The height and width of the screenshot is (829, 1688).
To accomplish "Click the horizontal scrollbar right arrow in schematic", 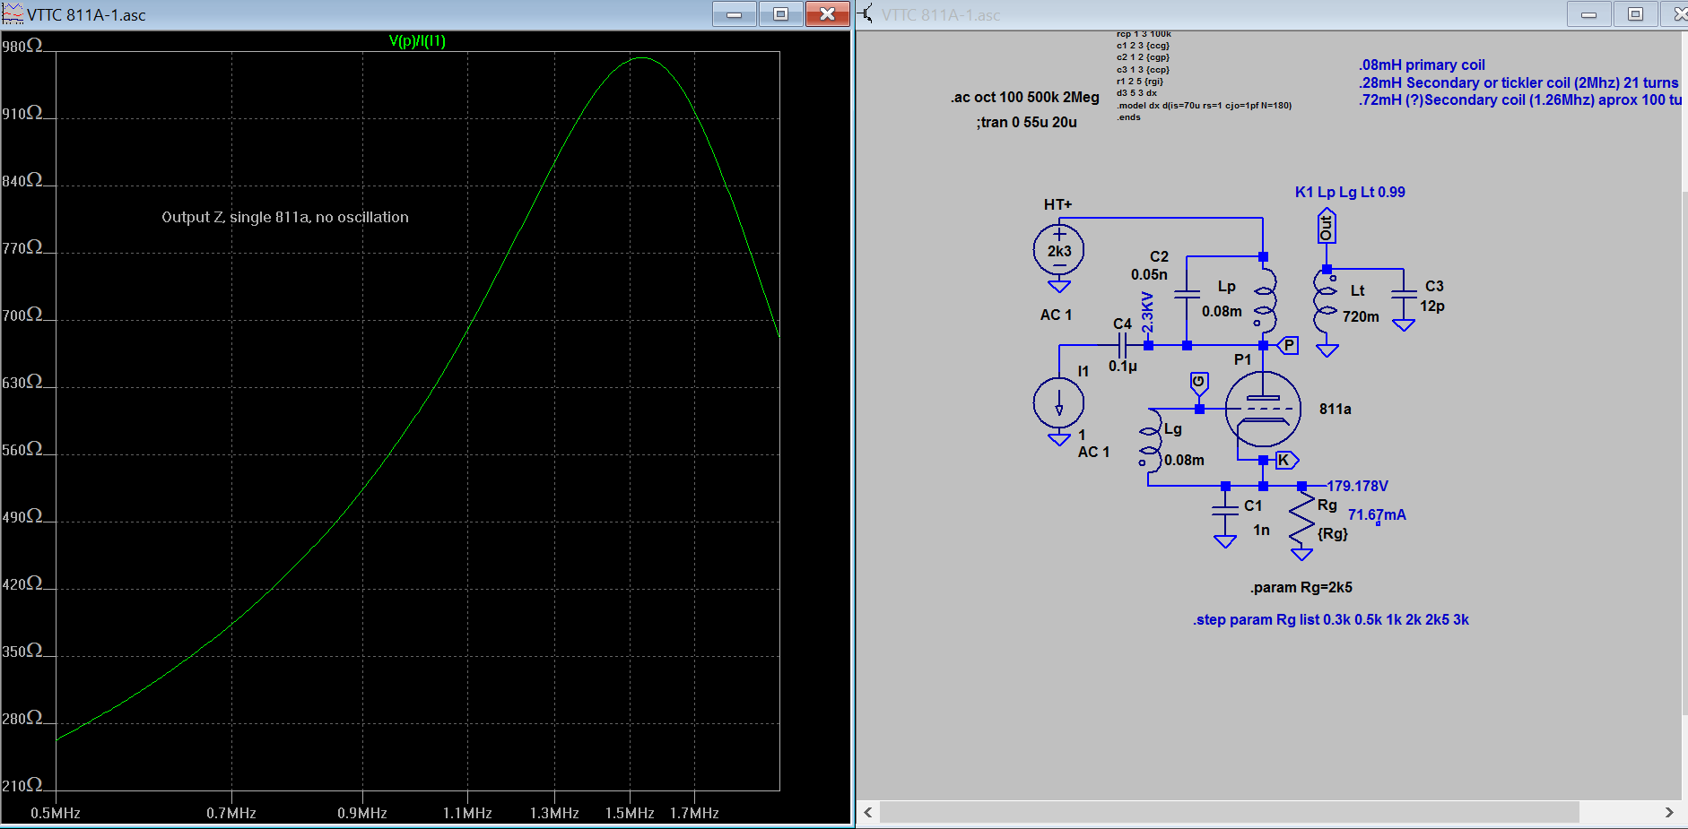I will pos(1669,812).
